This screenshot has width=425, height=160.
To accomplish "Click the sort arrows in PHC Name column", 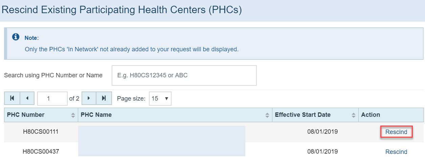I will (x=268, y=115).
